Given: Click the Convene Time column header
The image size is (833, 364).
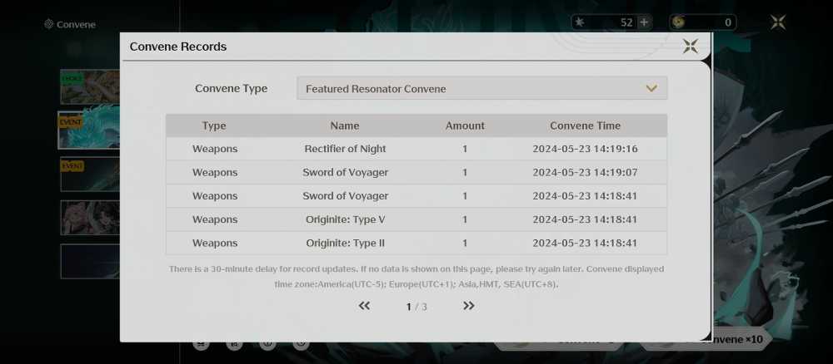Looking at the screenshot, I should (585, 125).
